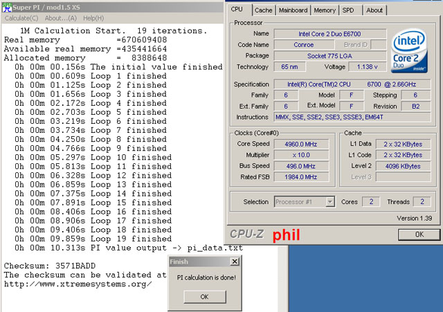
Task: Go to the About tab in CPU-Z
Action: 374,10
